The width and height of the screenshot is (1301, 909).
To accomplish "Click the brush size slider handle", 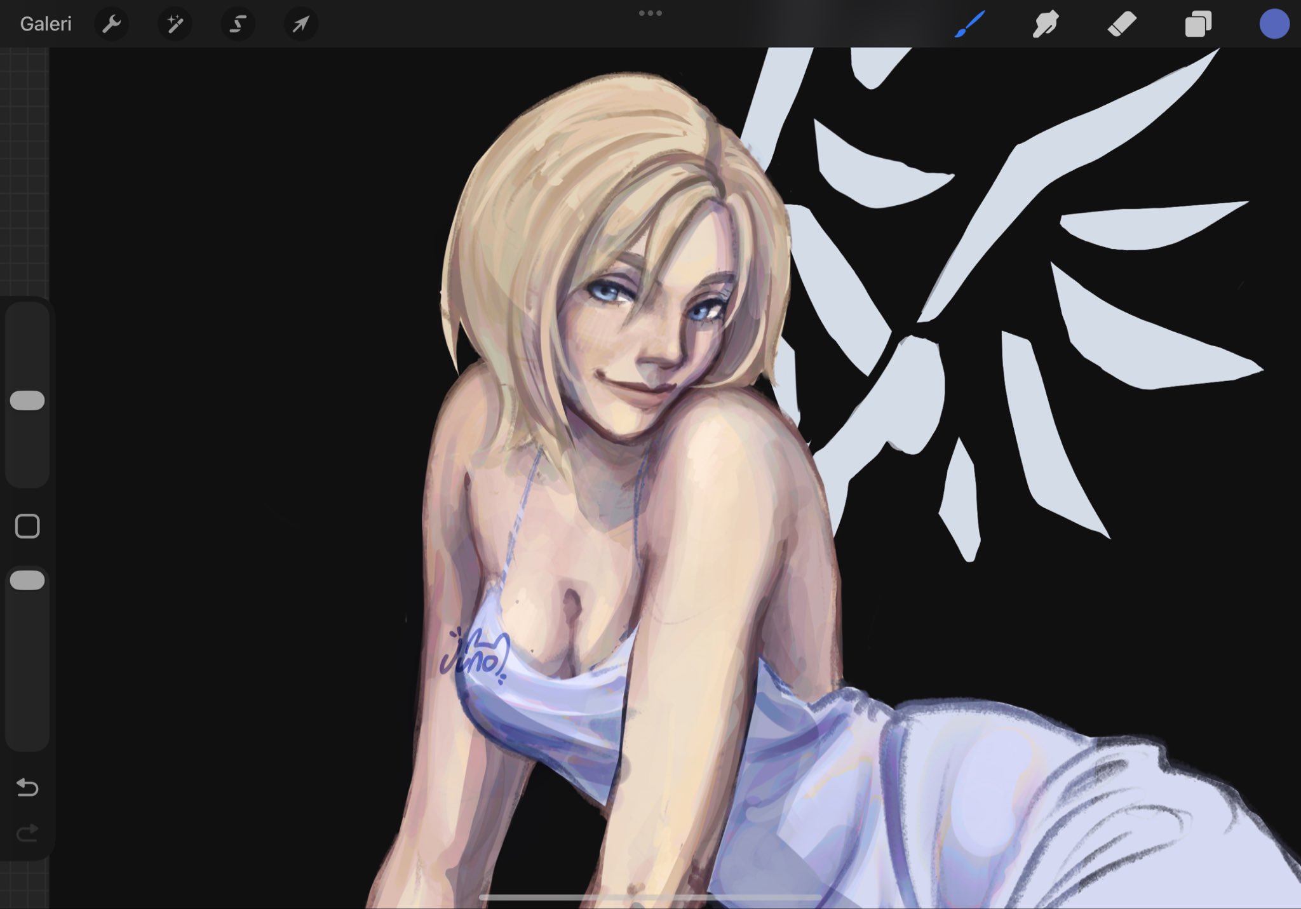I will (27, 401).
